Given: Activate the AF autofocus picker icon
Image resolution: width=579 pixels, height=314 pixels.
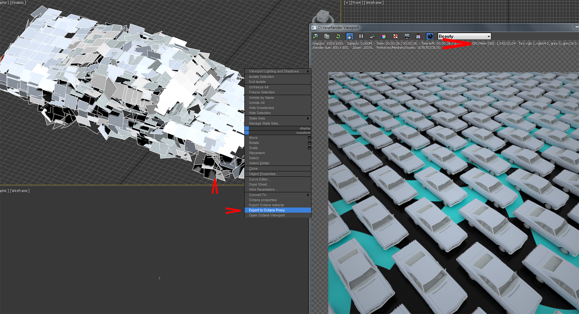Looking at the screenshot, I should [372, 36].
